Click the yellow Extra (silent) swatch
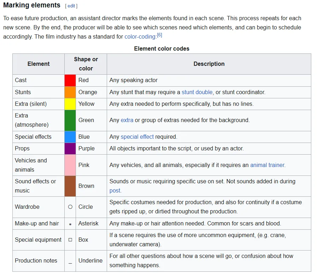318x276 pixels. [70, 104]
